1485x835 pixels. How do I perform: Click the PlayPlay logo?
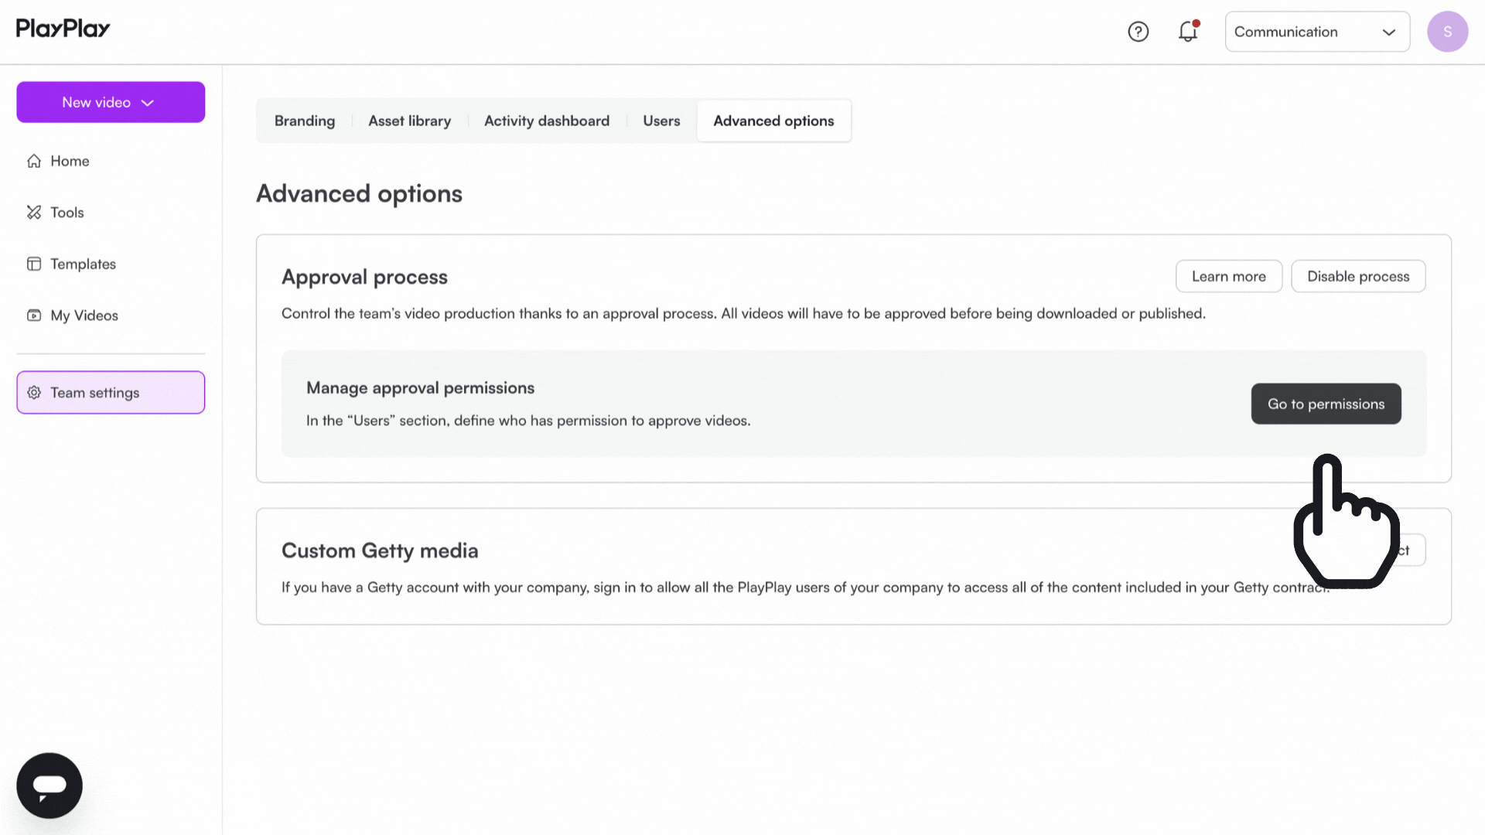tap(63, 29)
